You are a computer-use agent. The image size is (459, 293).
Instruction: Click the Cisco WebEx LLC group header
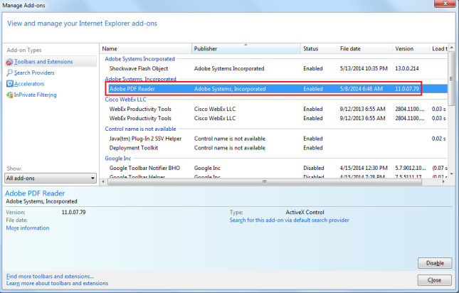tap(125, 100)
